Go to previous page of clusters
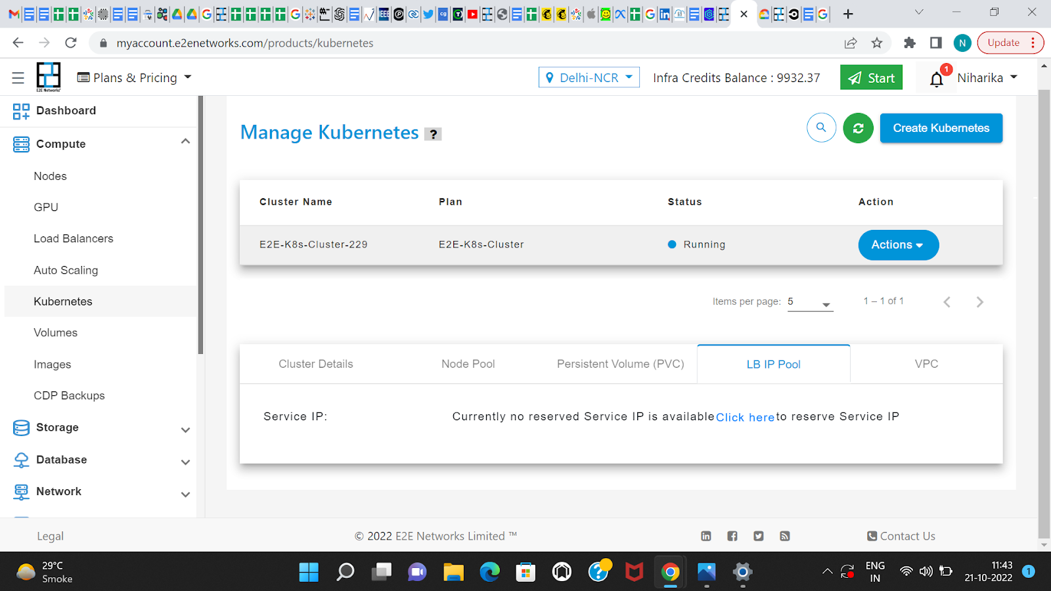Screen dimensions: 1051x591 tap(947, 302)
